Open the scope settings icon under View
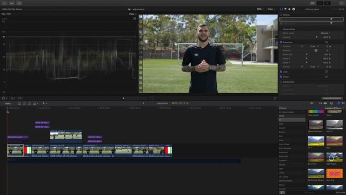The image size is (346, 195). (135, 18)
